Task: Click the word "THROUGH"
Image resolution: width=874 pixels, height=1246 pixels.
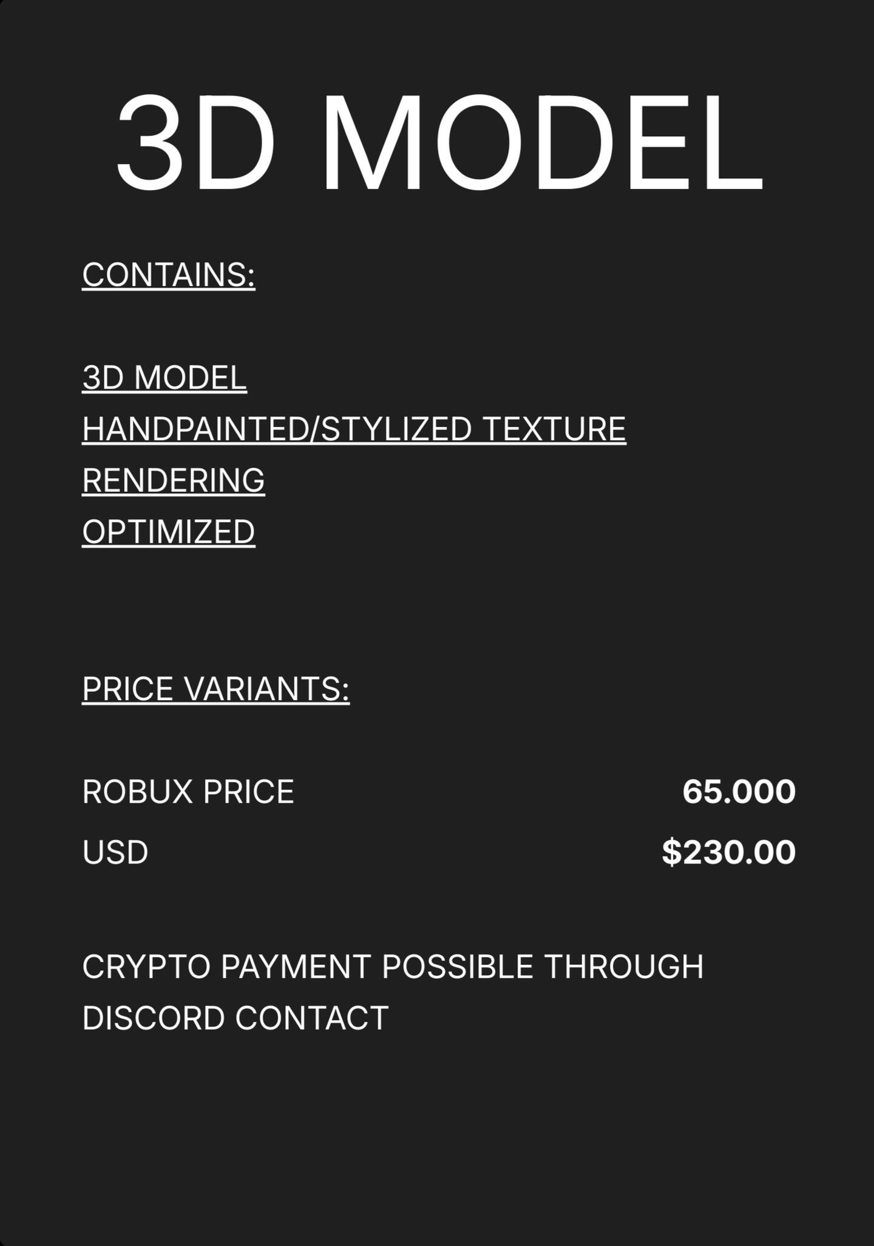Action: [x=624, y=966]
